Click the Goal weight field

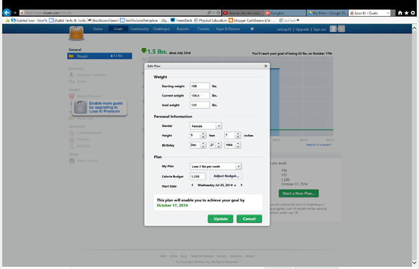(x=199, y=105)
